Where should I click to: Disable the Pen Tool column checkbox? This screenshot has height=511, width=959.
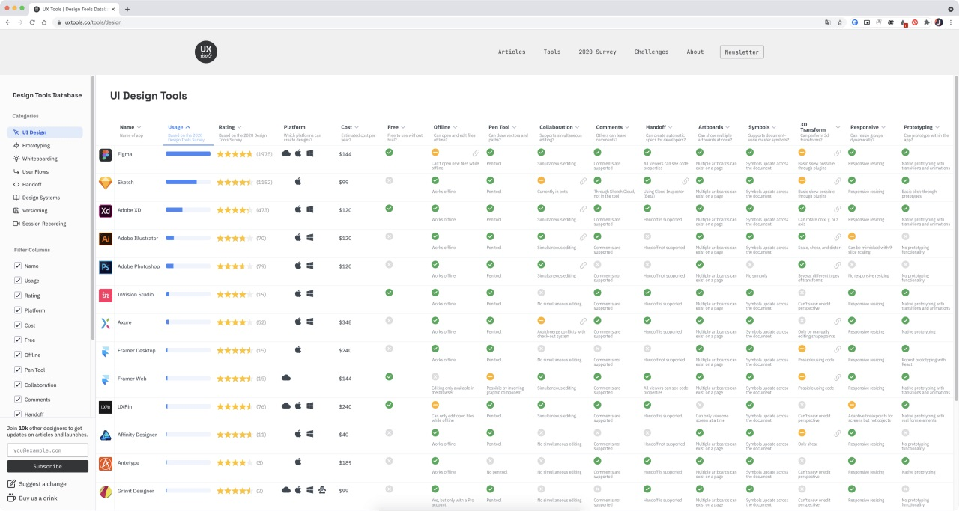18,370
